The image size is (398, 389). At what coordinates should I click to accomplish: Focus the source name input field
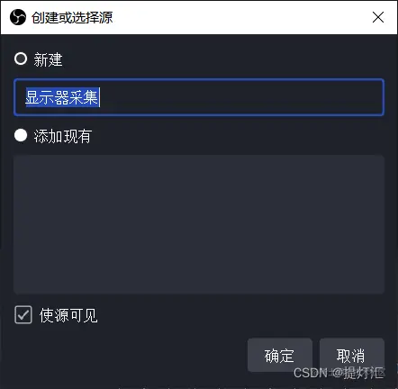point(199,97)
